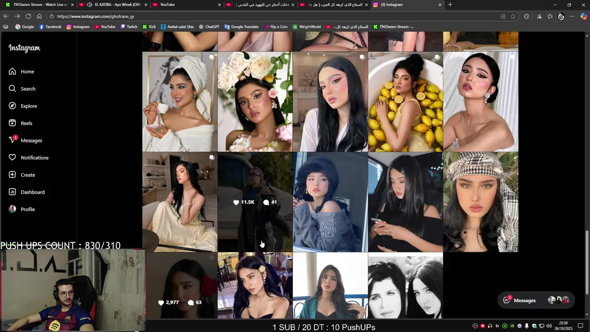This screenshot has width=590, height=332.
Task: Open Dashboard from sidebar
Action: point(26,192)
